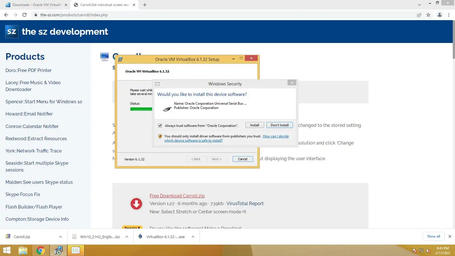Open Redwood::Extract Resources link

(36, 139)
